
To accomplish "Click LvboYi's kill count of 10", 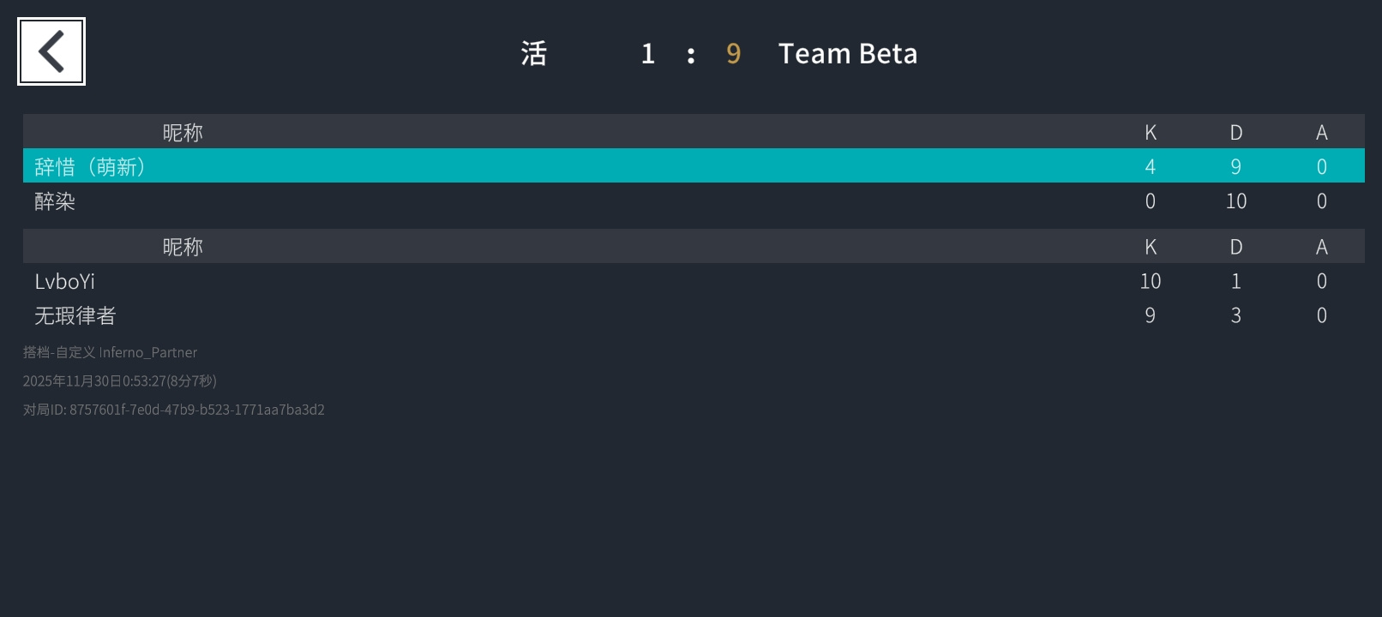I will coord(1151,281).
